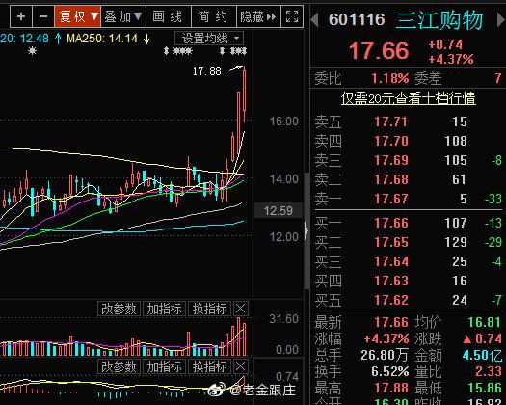Image resolution: width=506 pixels, height=405 pixels.
Task: Zoom out chart with minus icon
Action: 43,16
